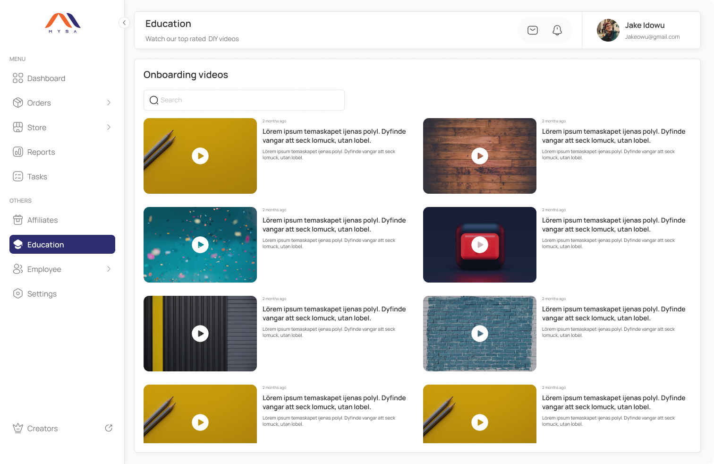714x464 pixels.
Task: Open the mail inbox icon
Action: [x=533, y=30]
